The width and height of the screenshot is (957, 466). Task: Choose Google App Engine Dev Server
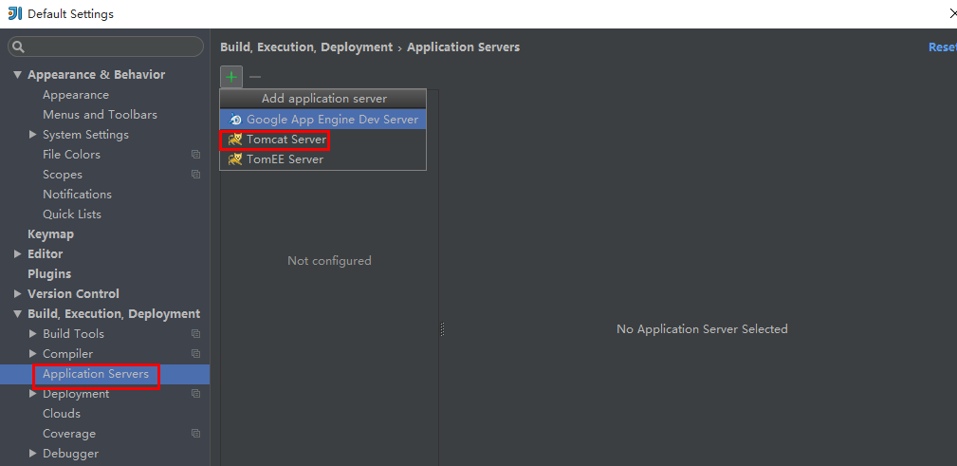click(322, 120)
